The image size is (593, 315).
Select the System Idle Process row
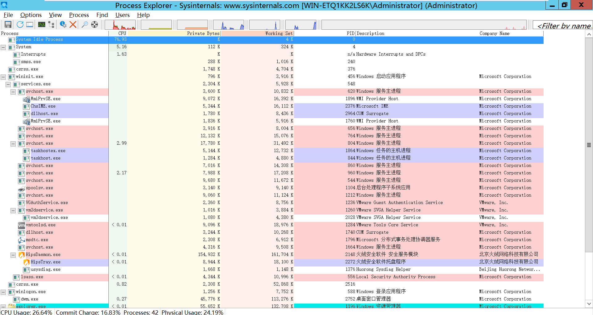272,40
